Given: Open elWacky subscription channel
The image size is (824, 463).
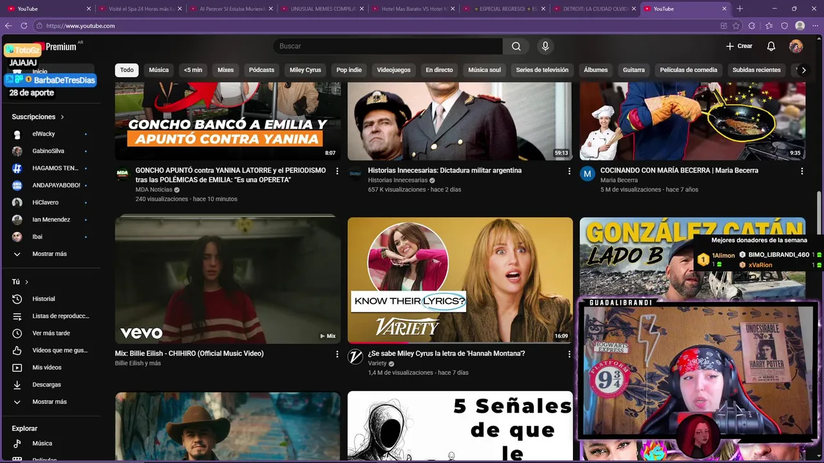Looking at the screenshot, I should [x=50, y=134].
